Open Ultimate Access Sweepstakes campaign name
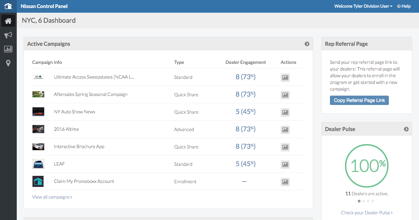Viewport: 419px width, 220px height. click(x=94, y=77)
